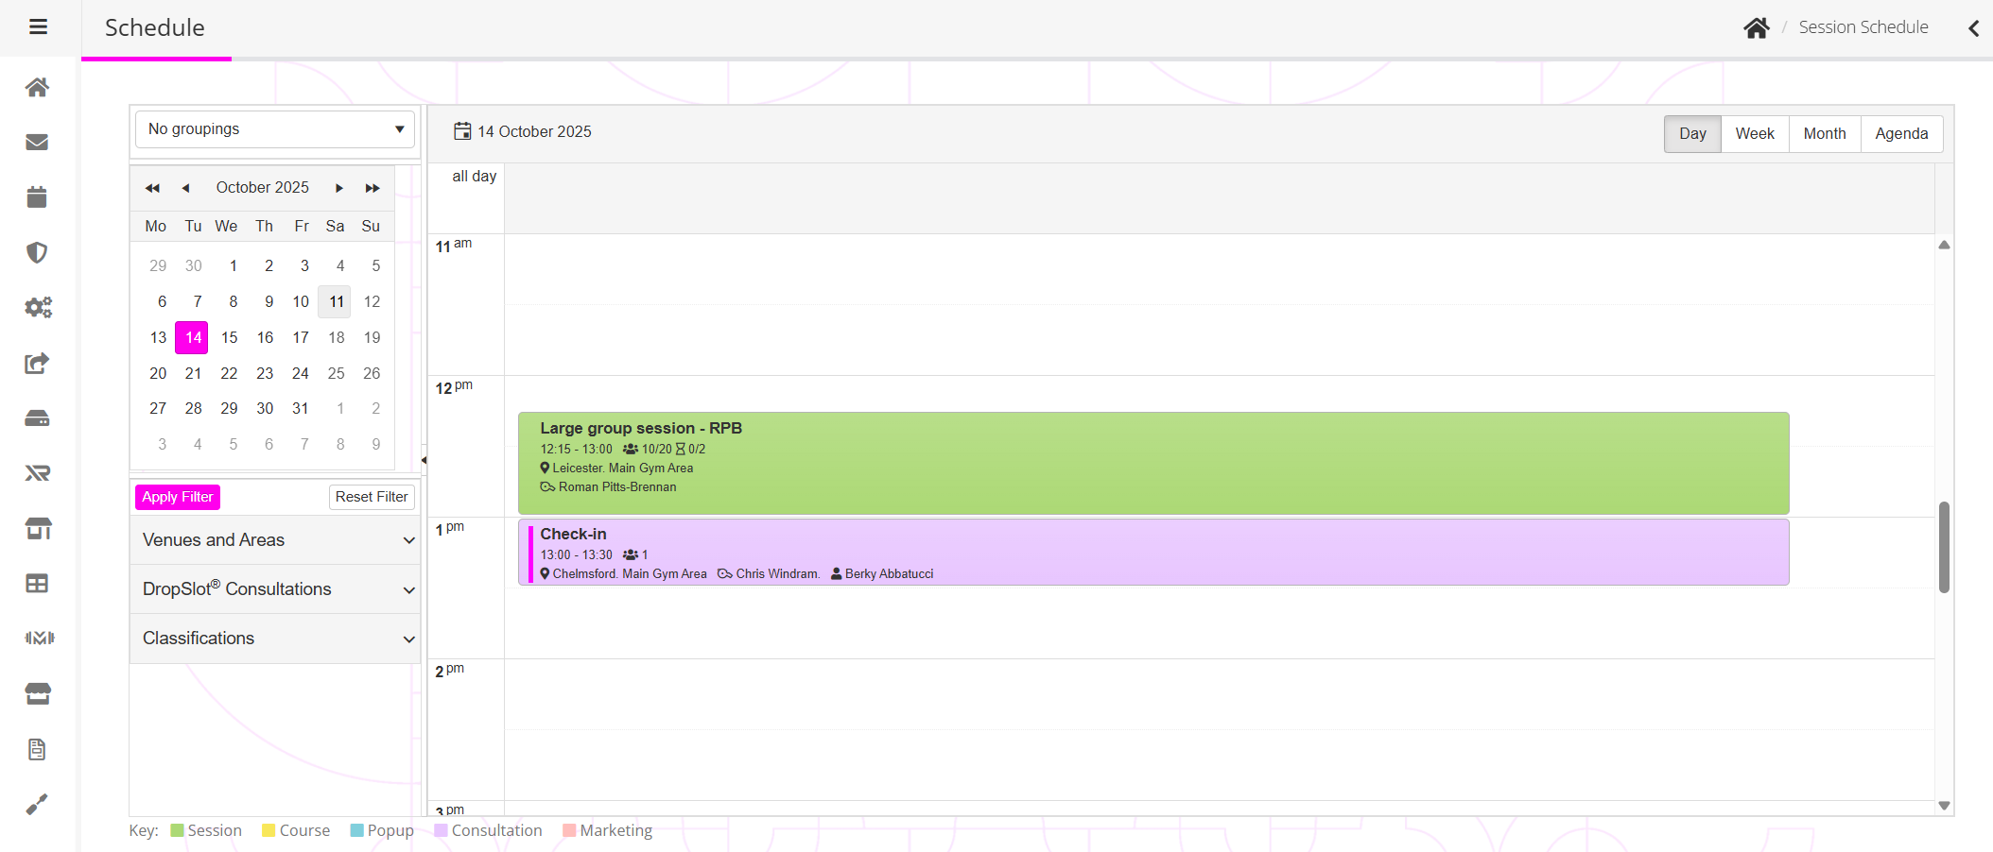Viewport: 1993px width, 852px height.
Task: Expand the Venues and Areas section
Action: click(x=275, y=540)
